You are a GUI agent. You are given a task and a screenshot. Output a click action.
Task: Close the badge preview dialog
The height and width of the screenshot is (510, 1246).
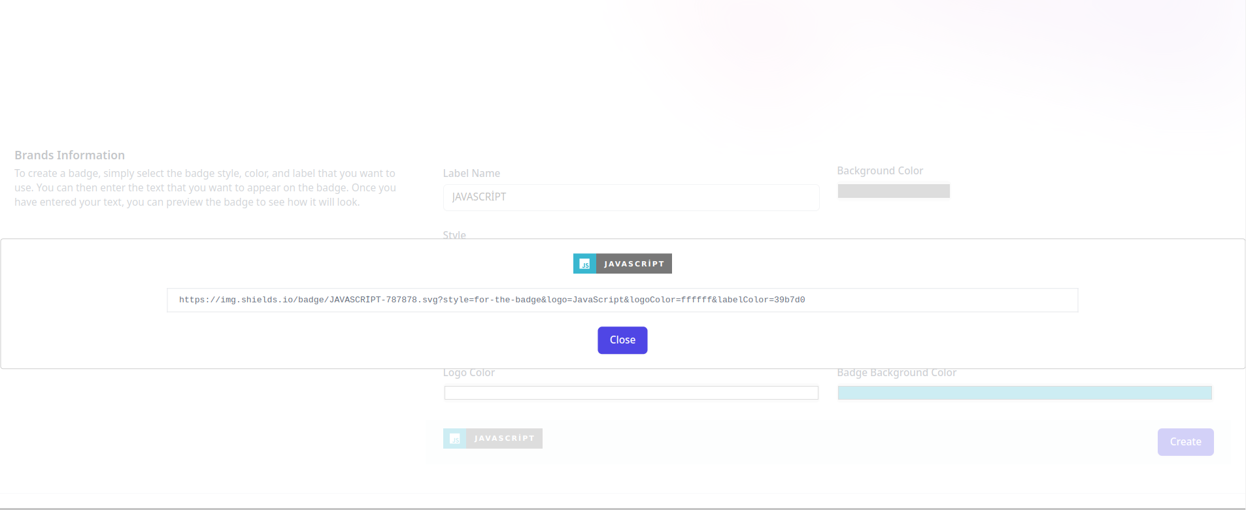[x=622, y=340]
